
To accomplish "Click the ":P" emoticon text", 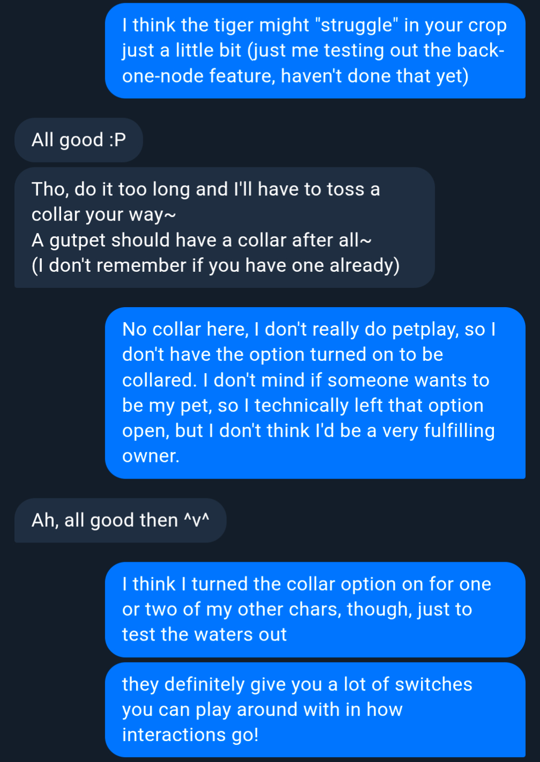I will 117,140.
